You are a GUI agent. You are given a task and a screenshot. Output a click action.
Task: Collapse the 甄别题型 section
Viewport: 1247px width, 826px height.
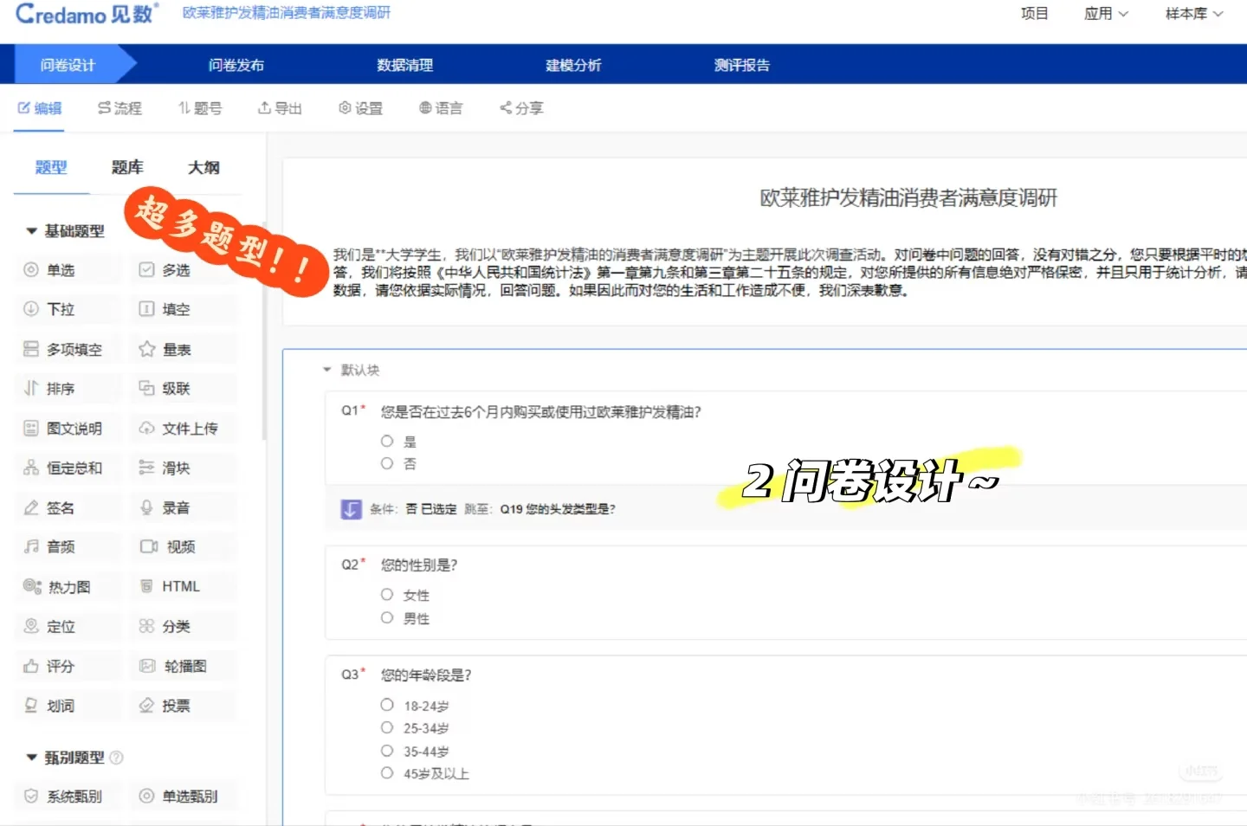pyautogui.click(x=31, y=758)
